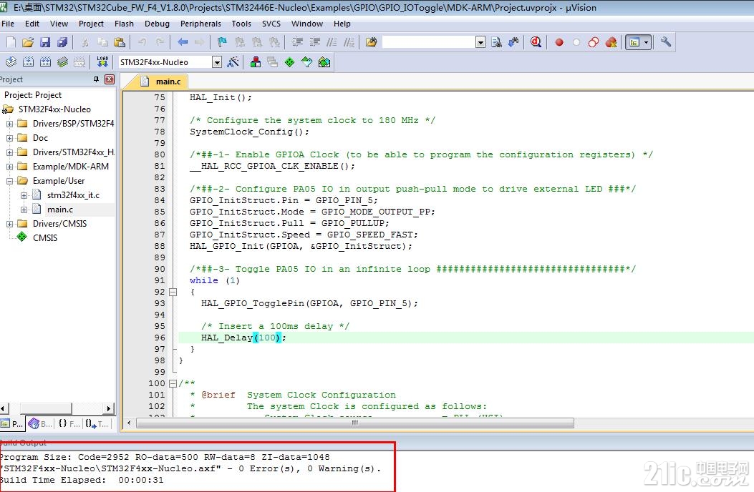Indent the selected lines
The width and height of the screenshot is (754, 492).
298,42
